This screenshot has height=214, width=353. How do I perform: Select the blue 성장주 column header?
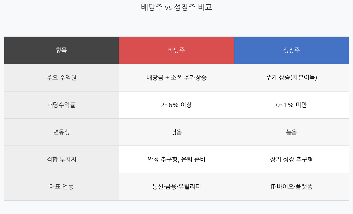pyautogui.click(x=291, y=50)
